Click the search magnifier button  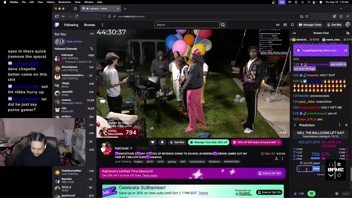pyautogui.click(x=223, y=25)
